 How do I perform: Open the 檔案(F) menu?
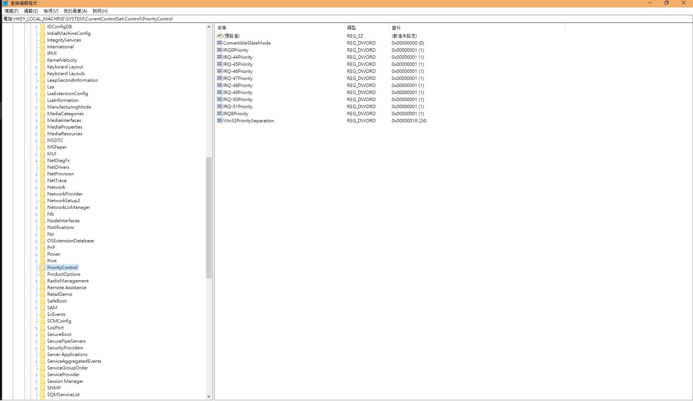pyautogui.click(x=12, y=11)
